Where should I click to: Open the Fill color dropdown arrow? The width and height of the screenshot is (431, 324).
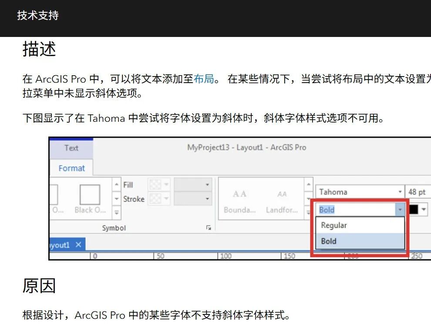[166, 184]
